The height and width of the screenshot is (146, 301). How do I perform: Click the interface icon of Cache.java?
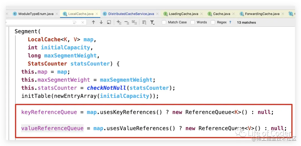pyautogui.click(x=210, y=14)
